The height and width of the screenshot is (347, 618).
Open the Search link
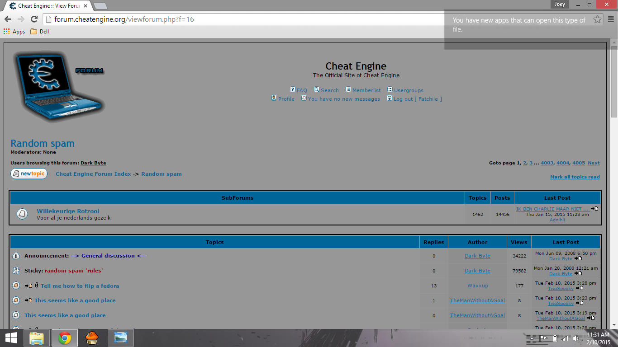(x=330, y=90)
